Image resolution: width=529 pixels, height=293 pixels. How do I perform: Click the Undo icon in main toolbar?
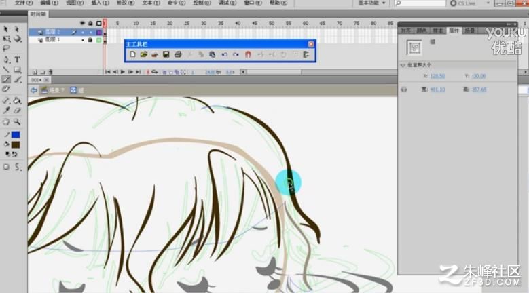click(224, 54)
